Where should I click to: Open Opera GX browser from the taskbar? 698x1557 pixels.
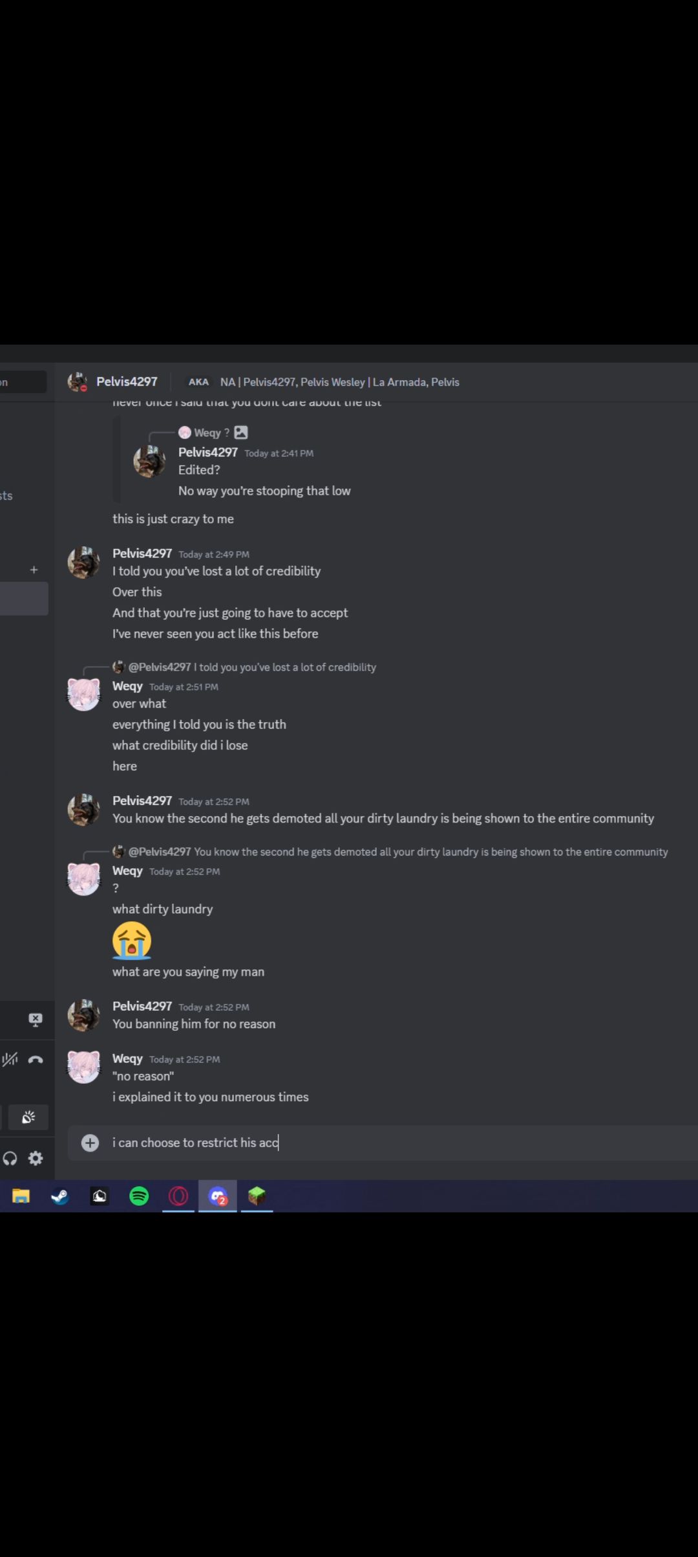tap(178, 1196)
